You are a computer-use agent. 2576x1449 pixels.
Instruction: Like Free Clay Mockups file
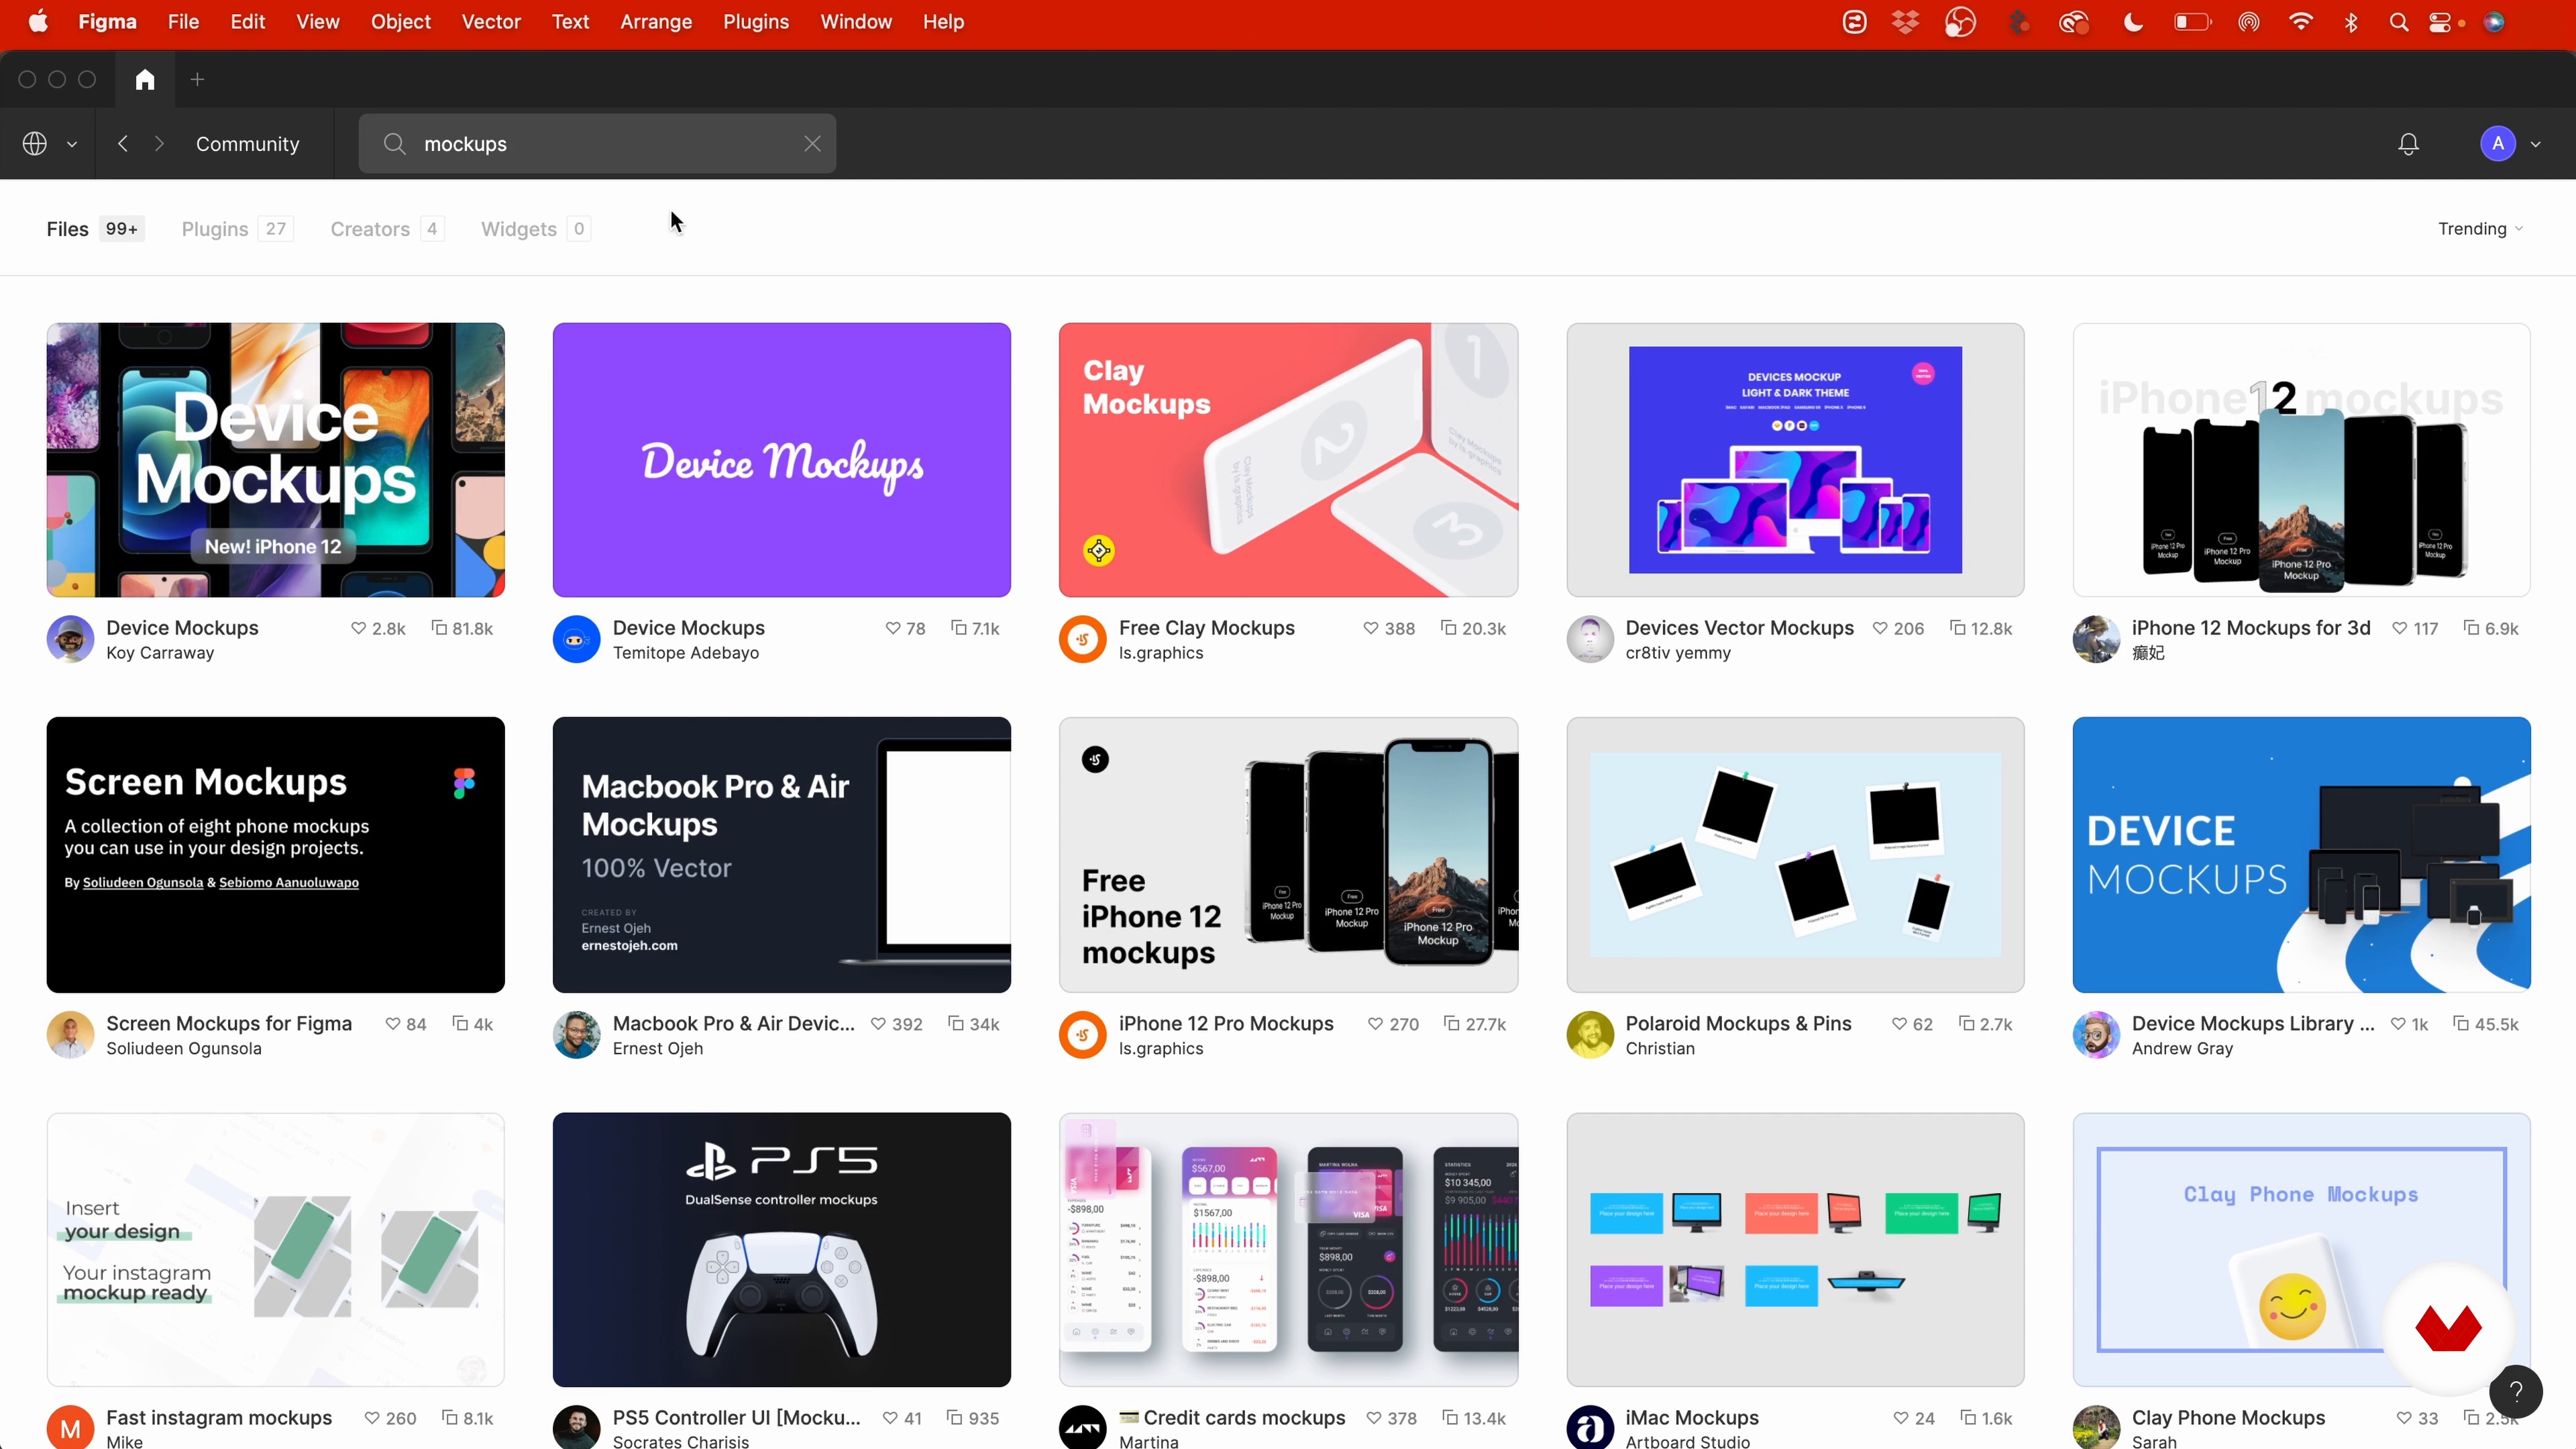point(1370,628)
